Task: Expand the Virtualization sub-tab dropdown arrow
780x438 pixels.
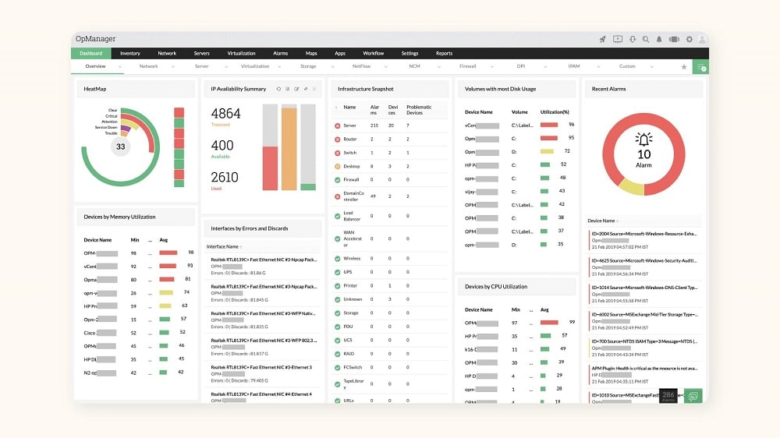Action: [x=279, y=66]
